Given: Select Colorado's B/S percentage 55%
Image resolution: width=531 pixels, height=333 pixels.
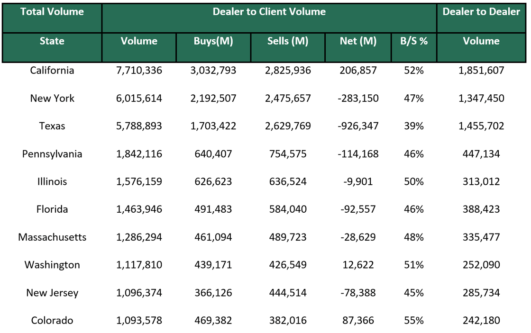Looking at the screenshot, I should coord(413,320).
